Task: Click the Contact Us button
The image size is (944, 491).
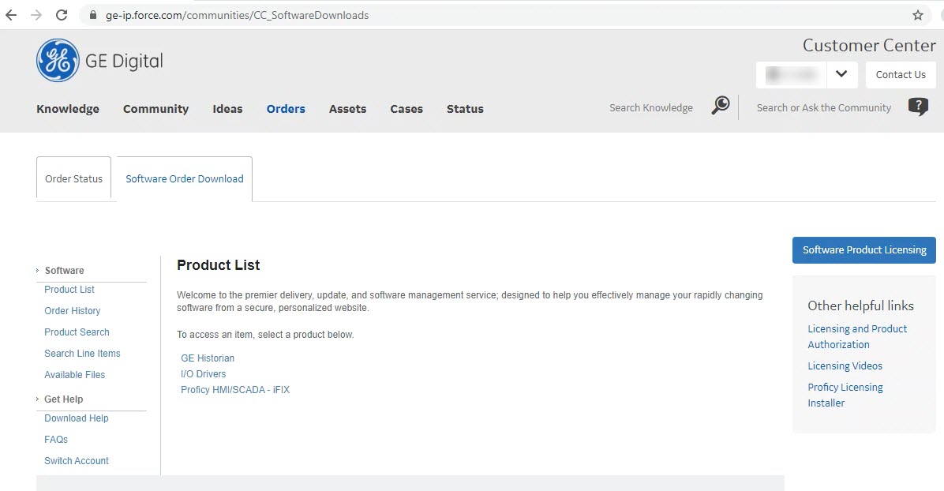Action: [x=901, y=75]
